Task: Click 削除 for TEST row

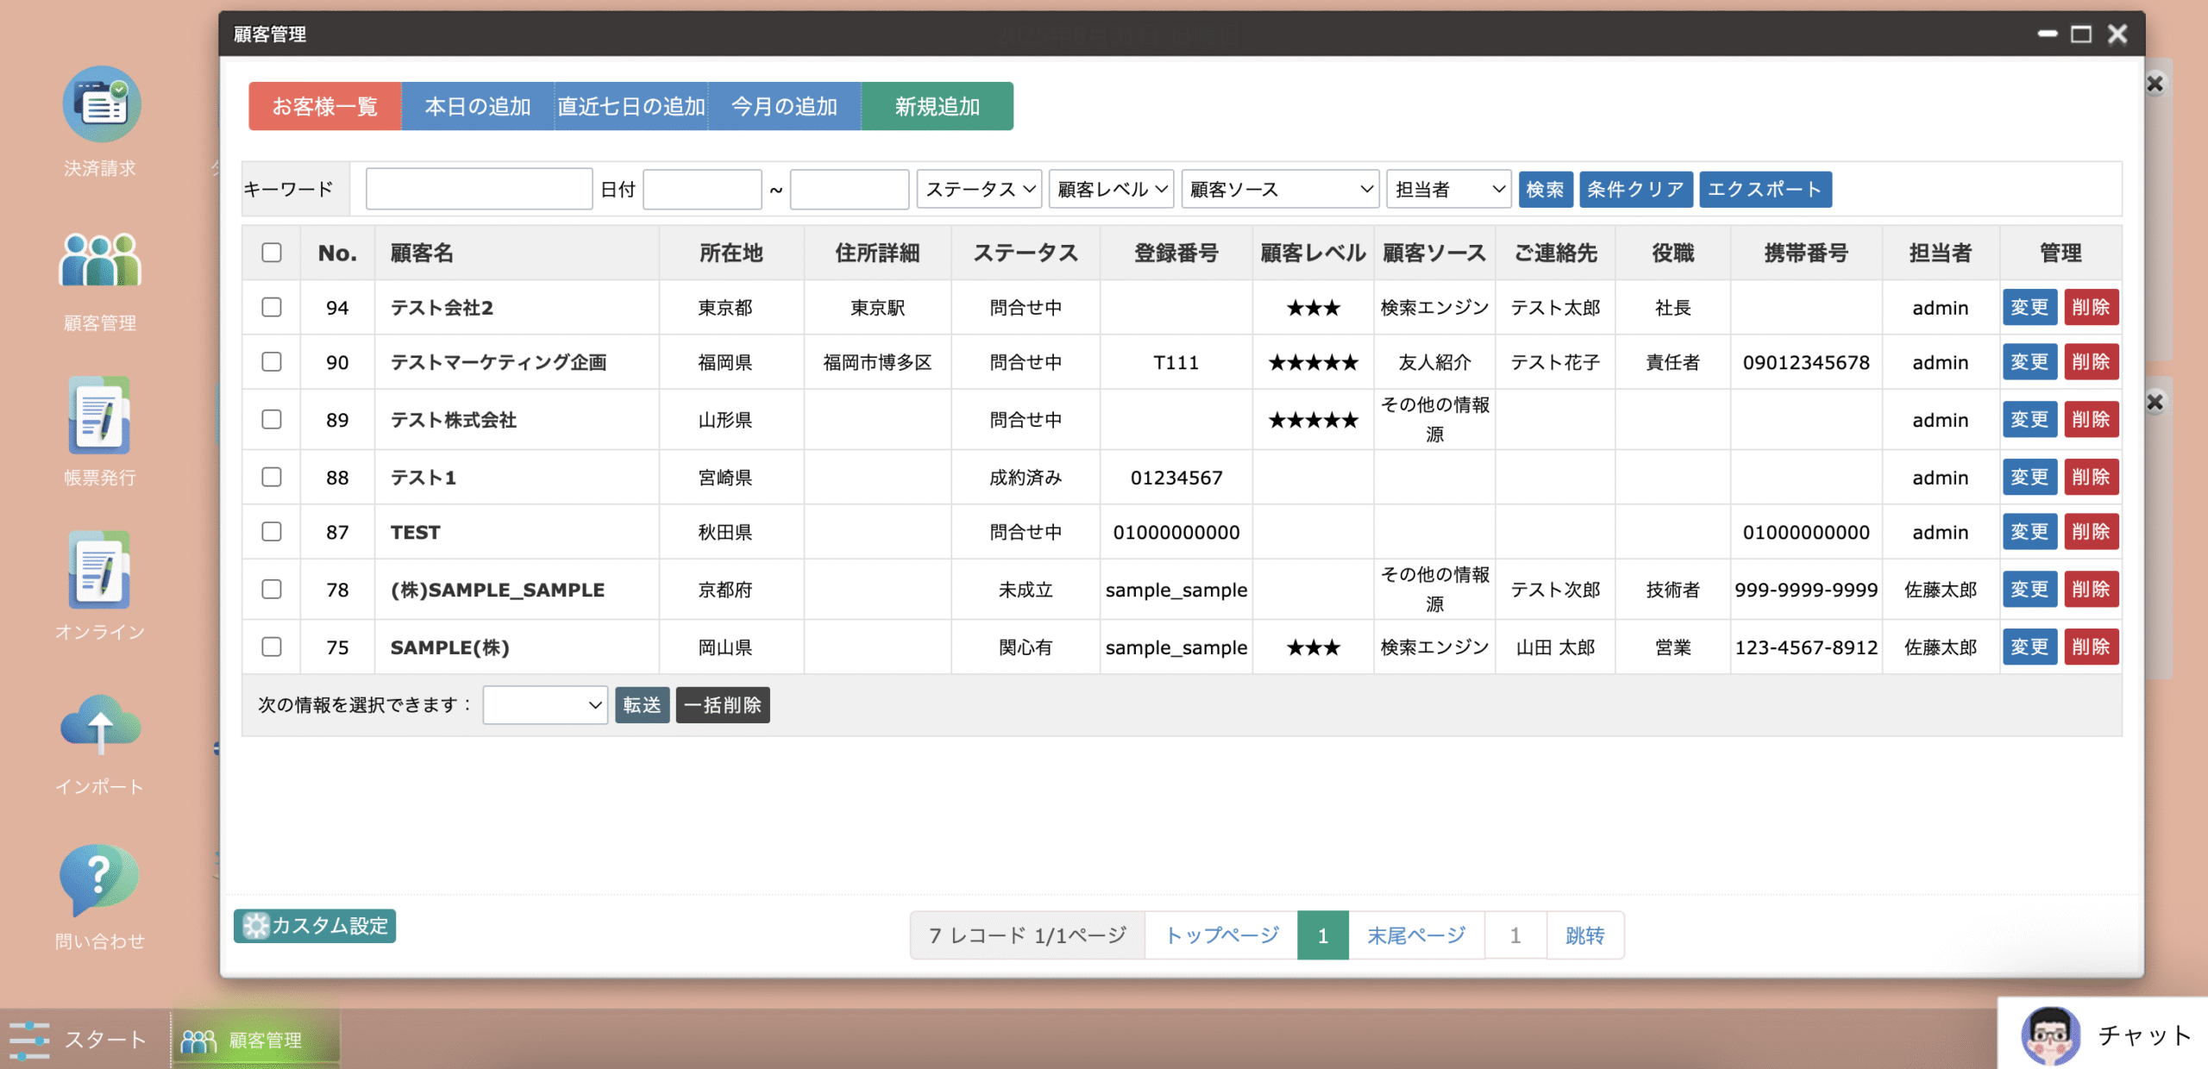Action: 2091,532
